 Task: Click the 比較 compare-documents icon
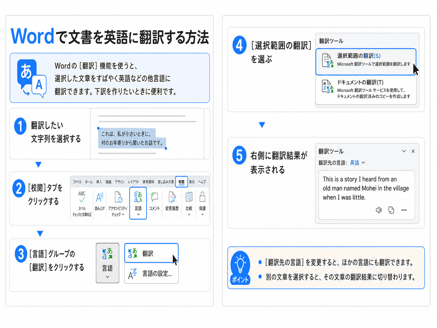[189, 197]
